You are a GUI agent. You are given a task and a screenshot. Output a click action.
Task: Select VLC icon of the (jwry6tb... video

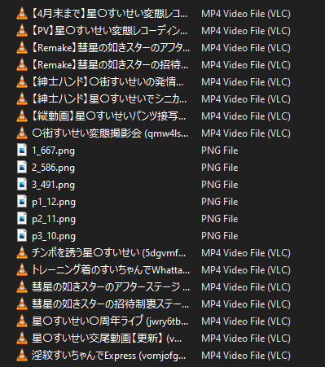click(22, 321)
